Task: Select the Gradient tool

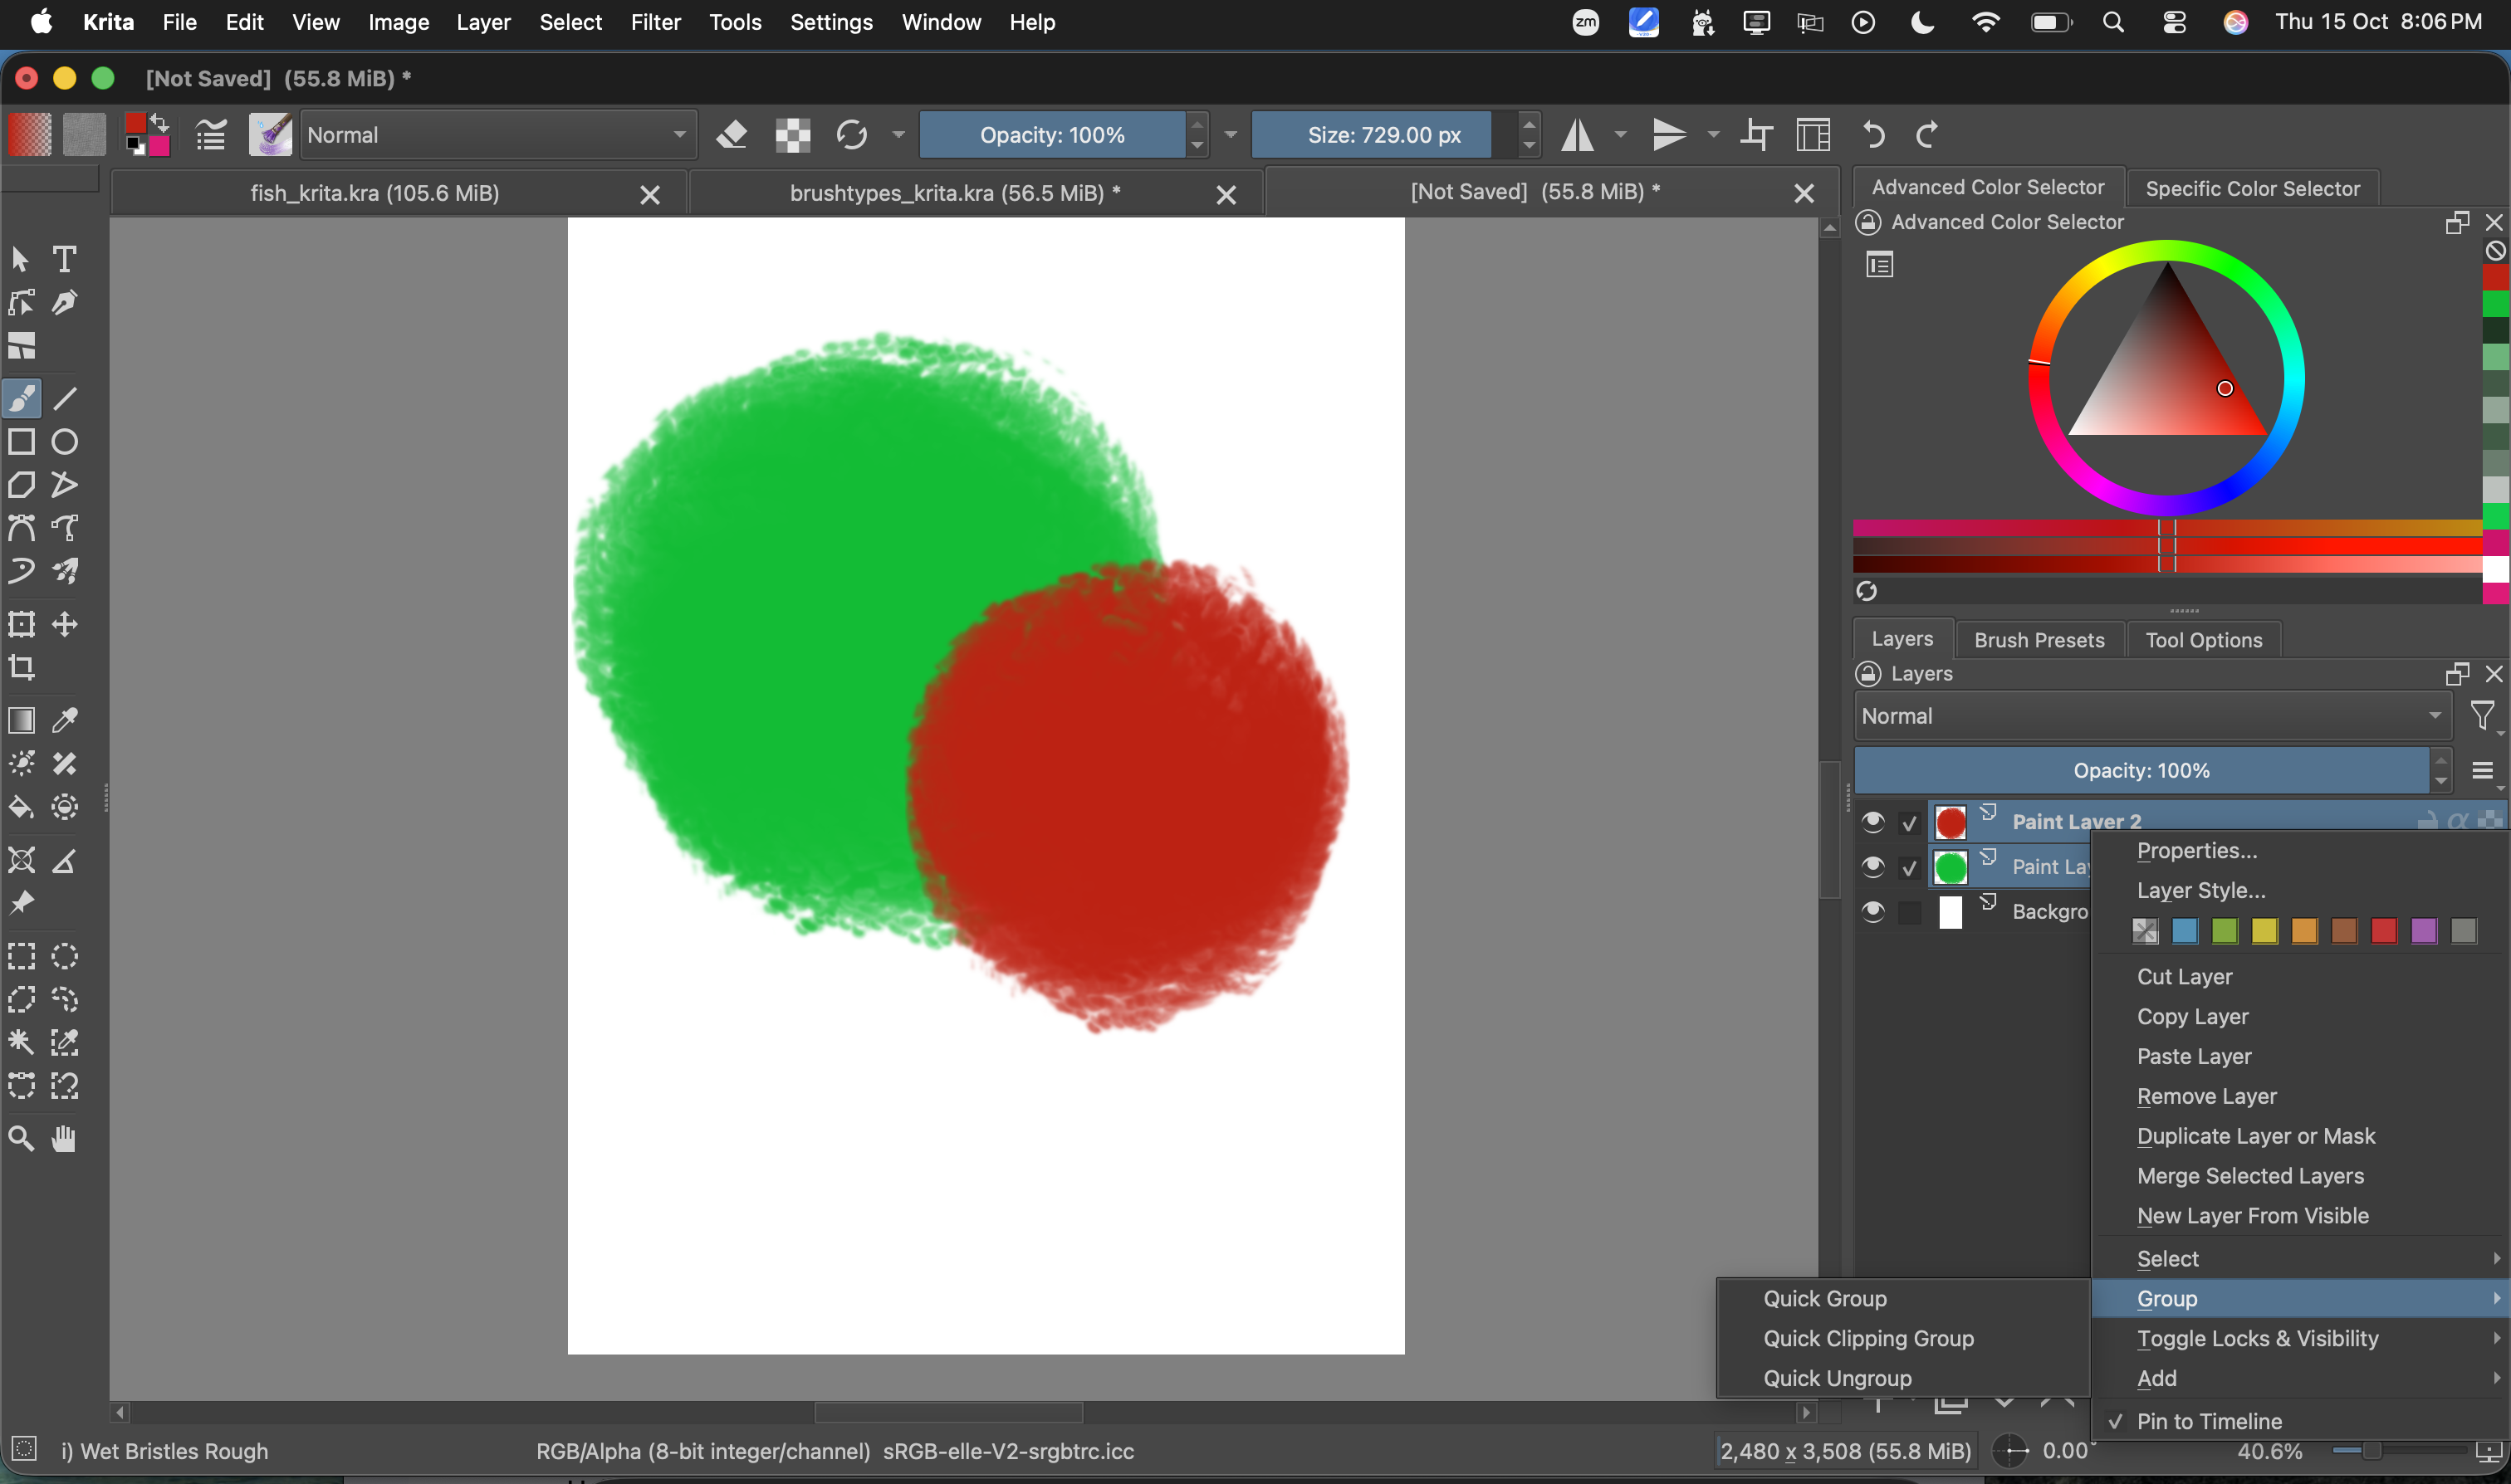Action: 22,720
